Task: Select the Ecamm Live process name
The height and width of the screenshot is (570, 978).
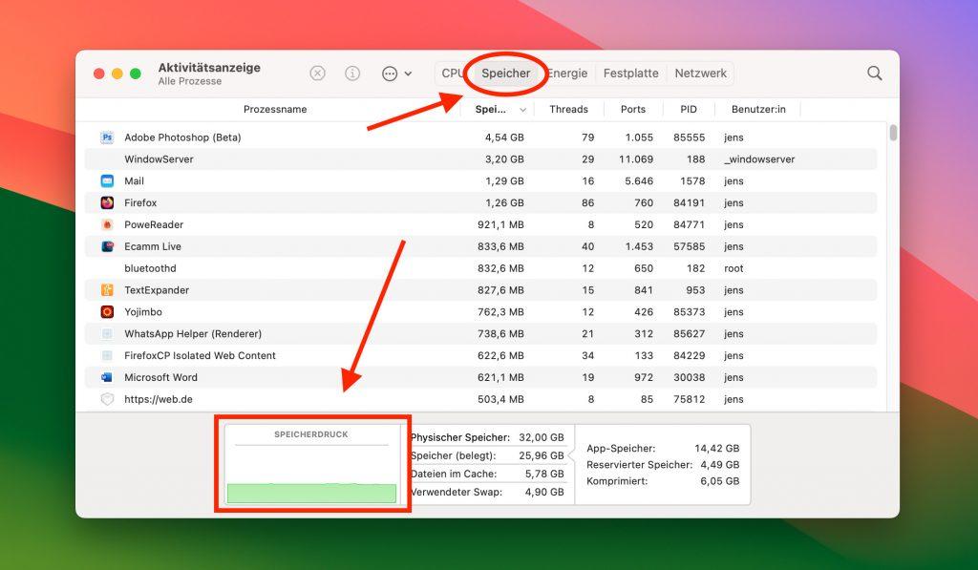Action: tap(153, 246)
